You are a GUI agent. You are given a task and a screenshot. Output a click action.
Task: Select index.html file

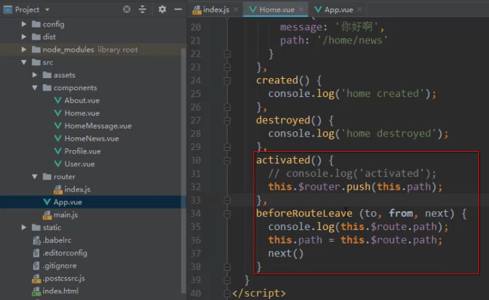60,291
